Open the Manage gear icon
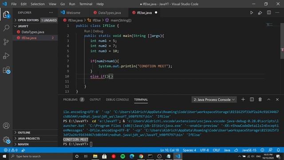Screen dimensions: 284x160 [x=6, y=140]
